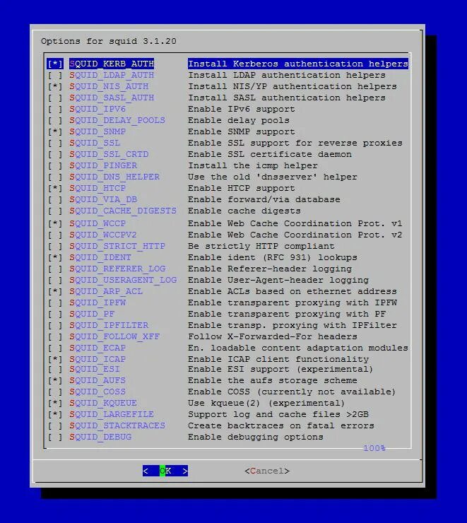Uncheck the SQUID_ARP_ACL checkbox
The image size is (467, 523).
[55, 292]
